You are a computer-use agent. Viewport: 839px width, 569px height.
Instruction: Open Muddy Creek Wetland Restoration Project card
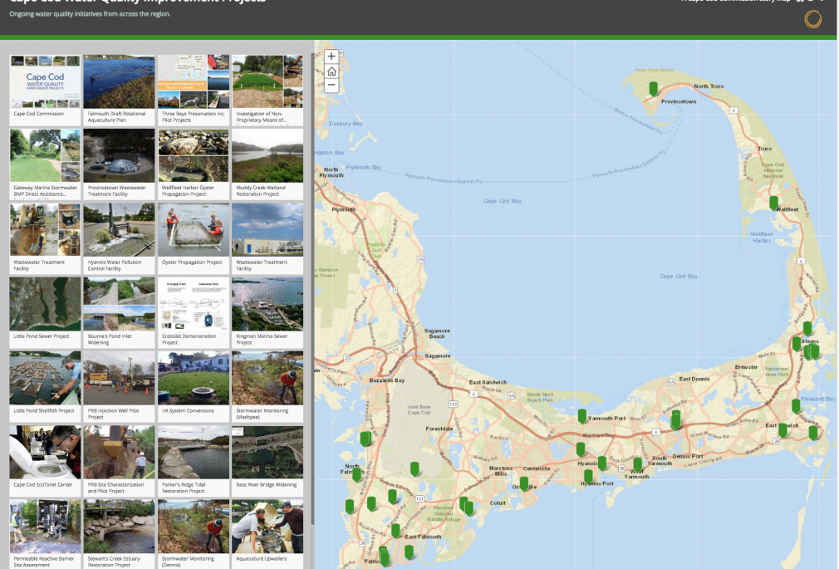tap(267, 164)
